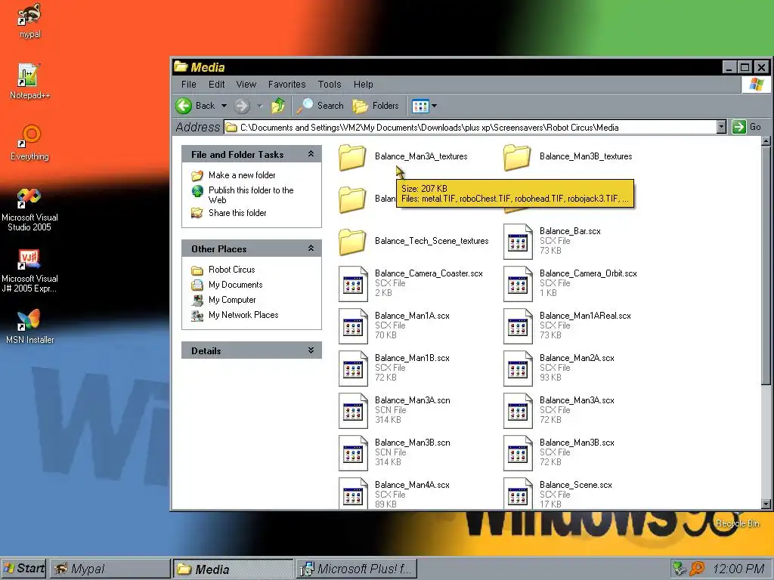Open My Network Places link
This screenshot has width=774, height=580.
[243, 315]
